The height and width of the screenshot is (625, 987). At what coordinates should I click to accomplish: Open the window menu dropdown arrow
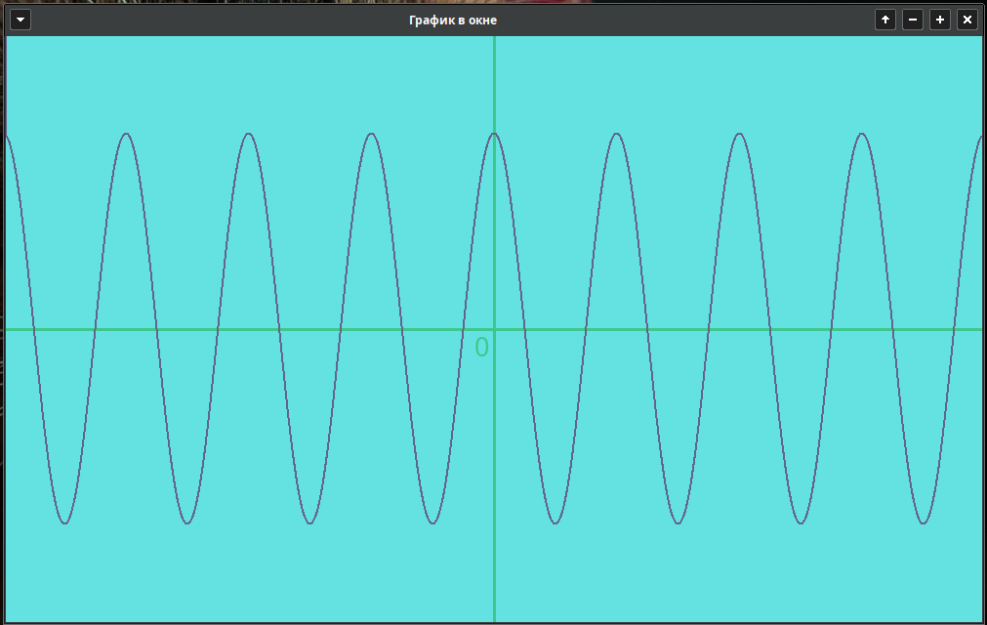click(x=21, y=20)
